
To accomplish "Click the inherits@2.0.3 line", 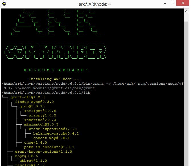I will [40, 120].
